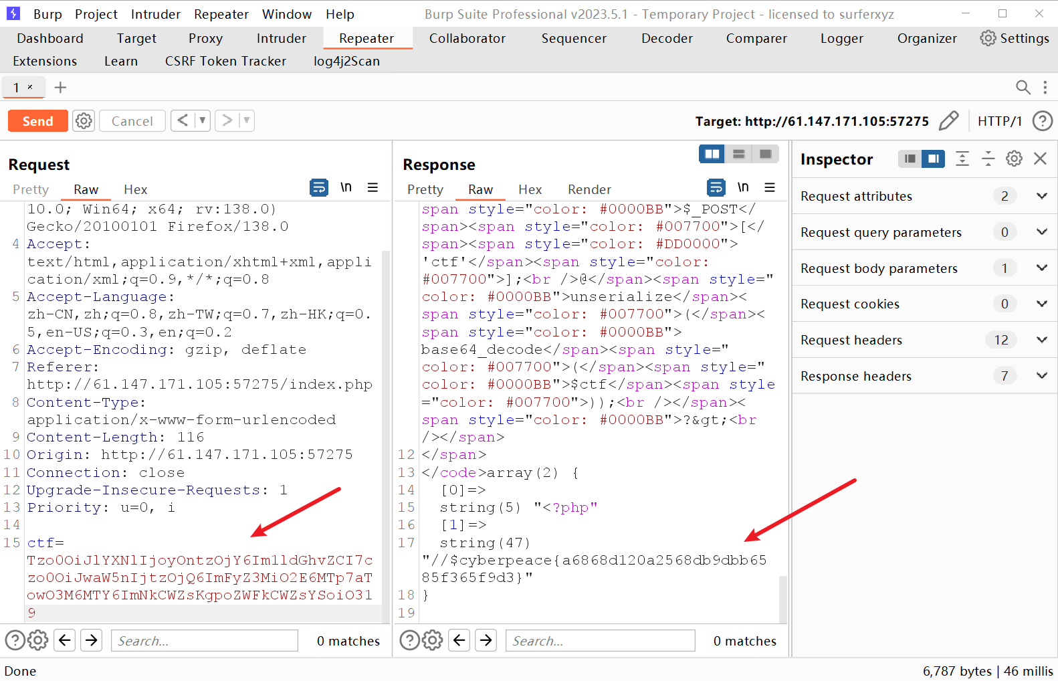Image resolution: width=1058 pixels, height=681 pixels.
Task: Switch HTTP/1 protocol selector
Action: [x=1000, y=121]
